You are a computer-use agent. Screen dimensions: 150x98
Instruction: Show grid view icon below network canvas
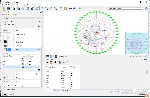pos(47,56)
